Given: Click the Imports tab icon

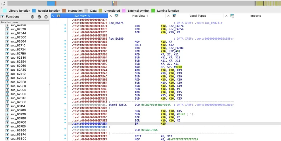Looking at the screenshot, I should click(232, 16).
